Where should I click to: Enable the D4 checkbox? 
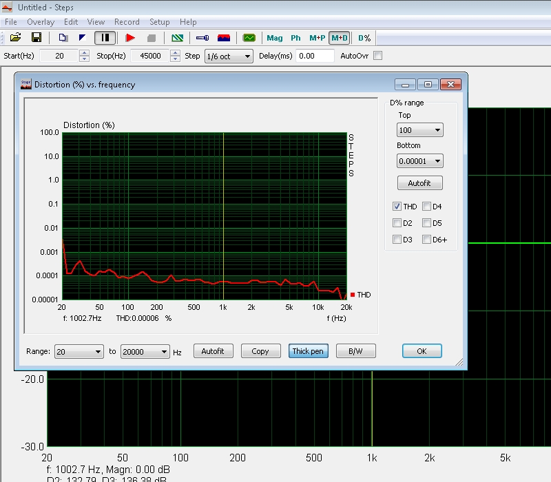click(426, 207)
